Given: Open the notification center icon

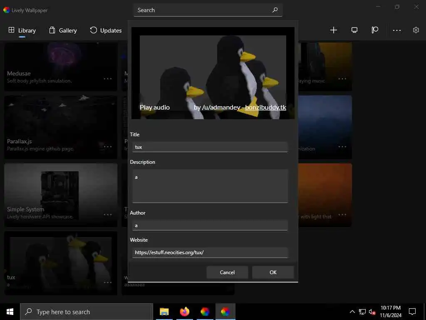Looking at the screenshot, I should 412,312.
